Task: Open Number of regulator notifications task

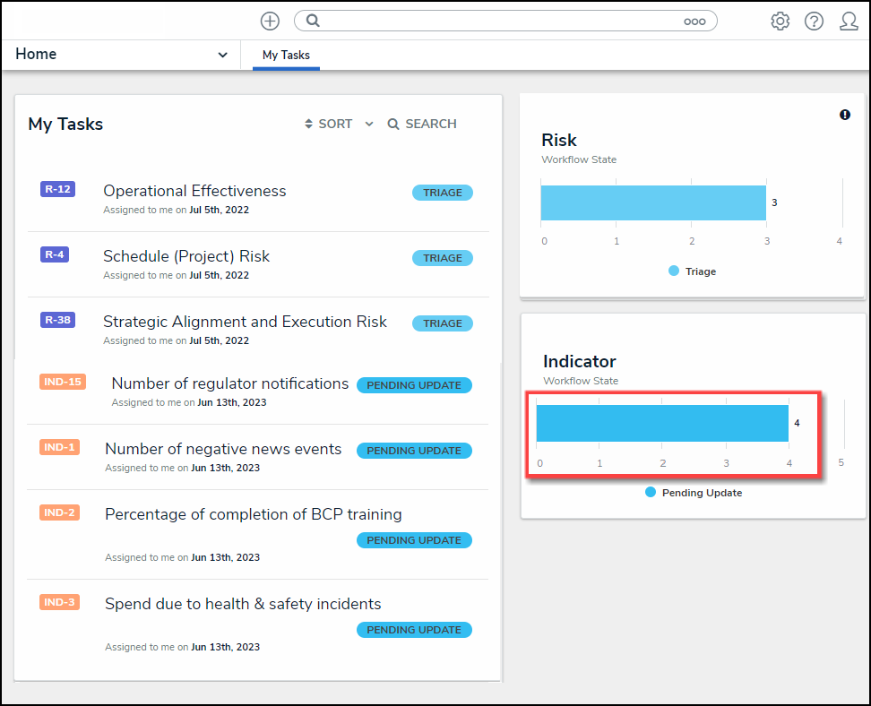Action: pyautogui.click(x=230, y=383)
